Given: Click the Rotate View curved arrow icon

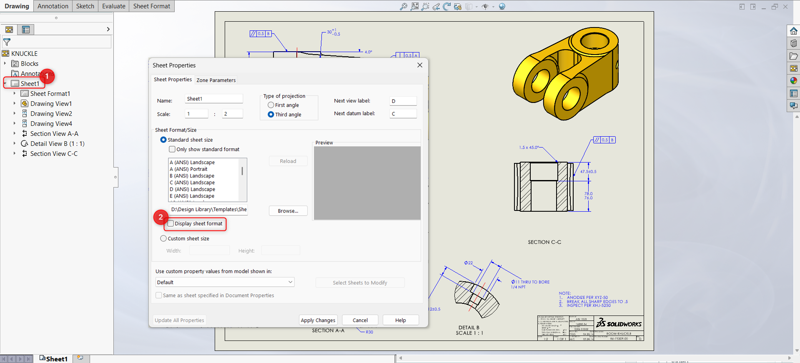Looking at the screenshot, I should pyautogui.click(x=447, y=7).
